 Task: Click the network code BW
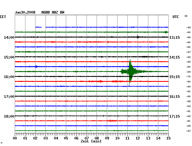[x=62, y=12]
